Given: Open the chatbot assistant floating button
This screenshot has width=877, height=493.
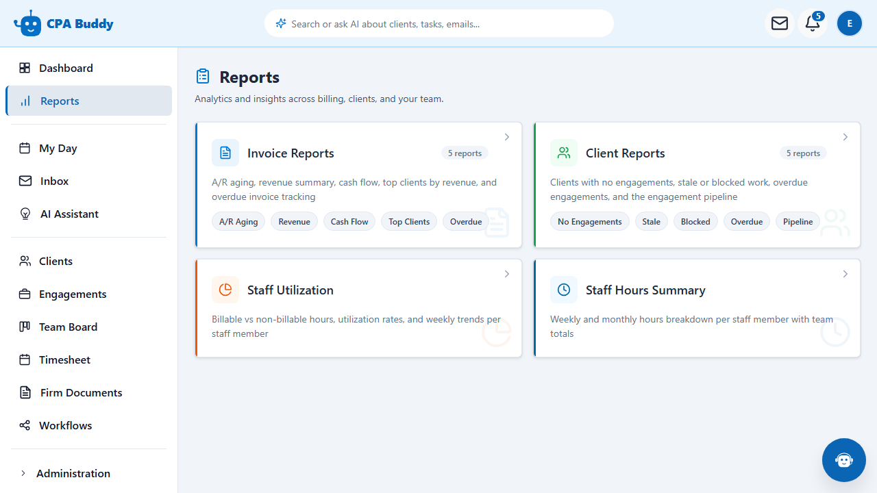Looking at the screenshot, I should pos(844,460).
